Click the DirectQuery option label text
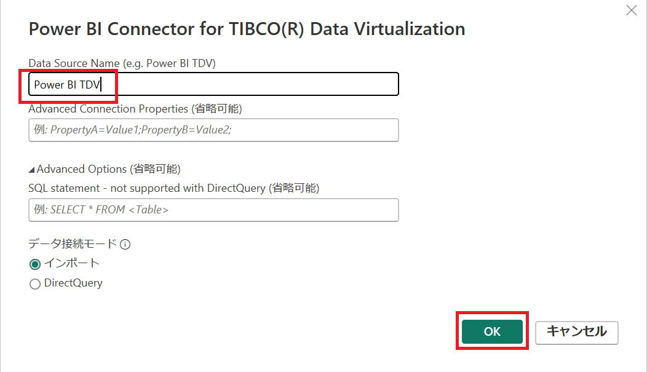The image size is (647, 372). point(73,283)
